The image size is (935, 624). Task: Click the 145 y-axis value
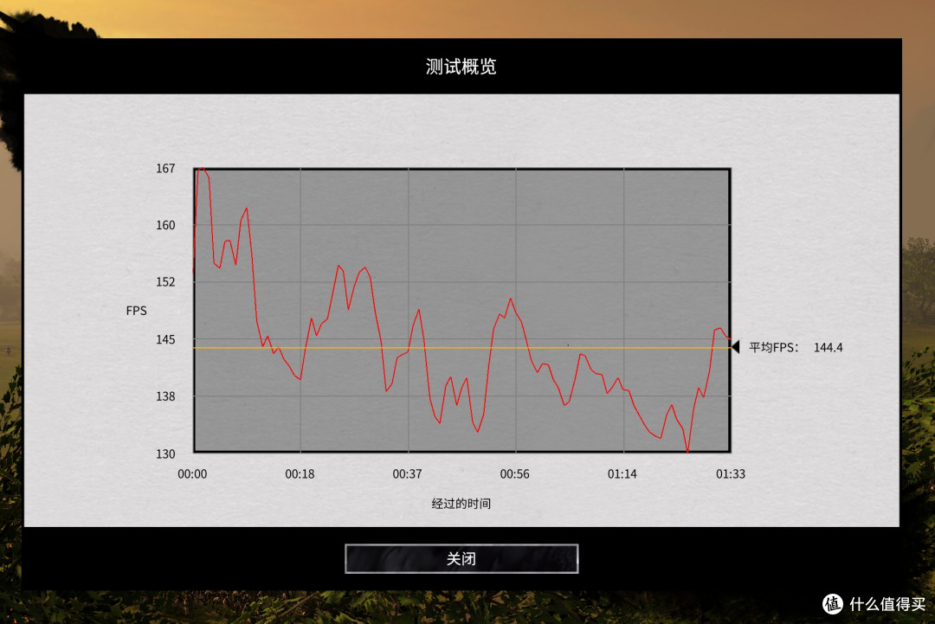(165, 340)
